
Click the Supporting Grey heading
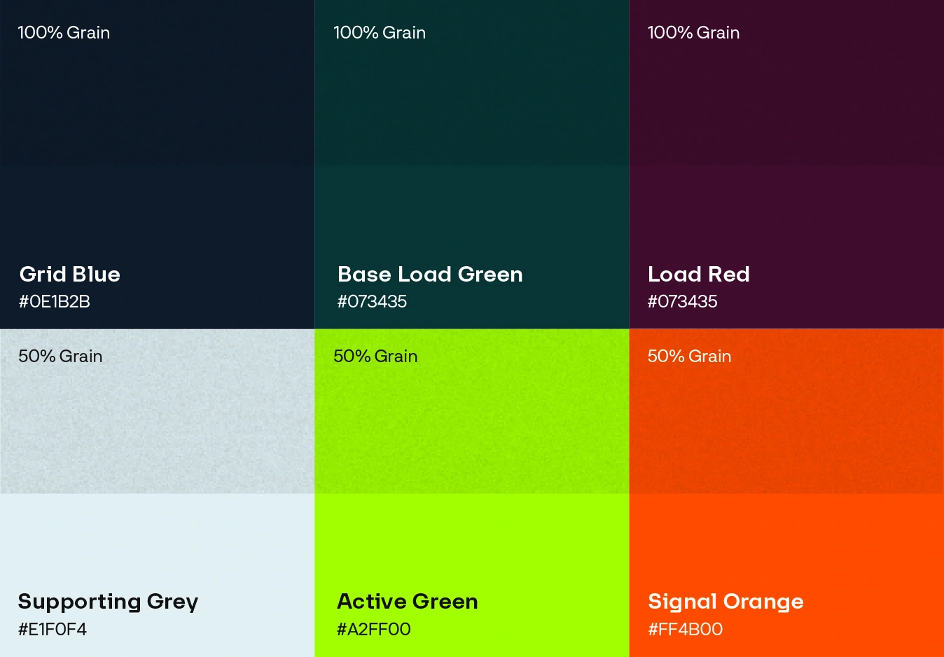(108, 602)
